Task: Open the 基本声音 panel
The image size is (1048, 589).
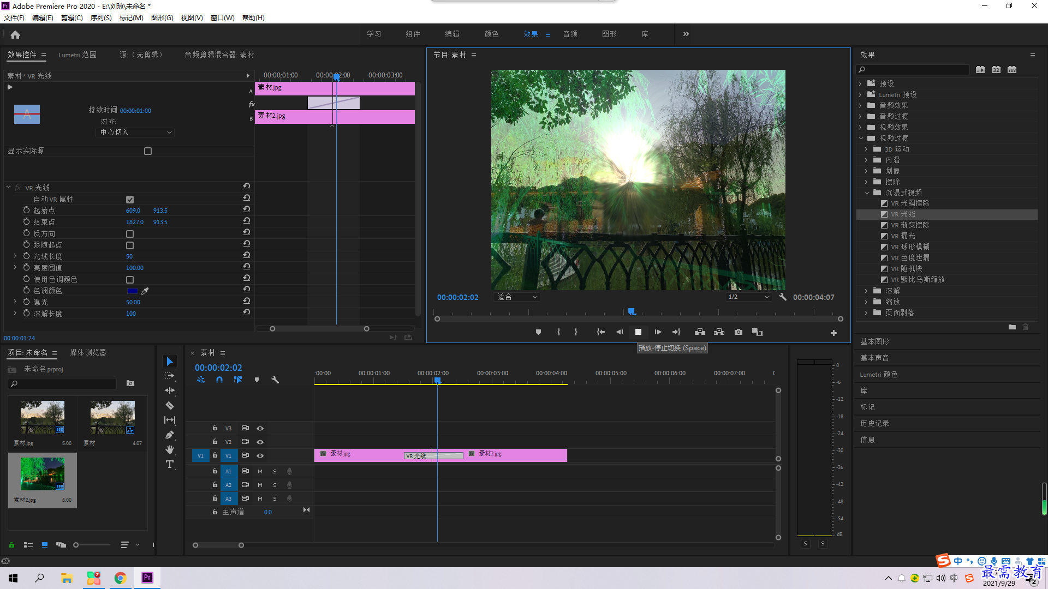Action: [x=874, y=358]
